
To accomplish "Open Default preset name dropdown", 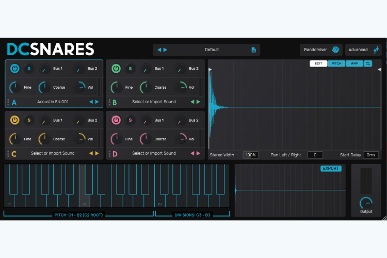I will click(212, 50).
